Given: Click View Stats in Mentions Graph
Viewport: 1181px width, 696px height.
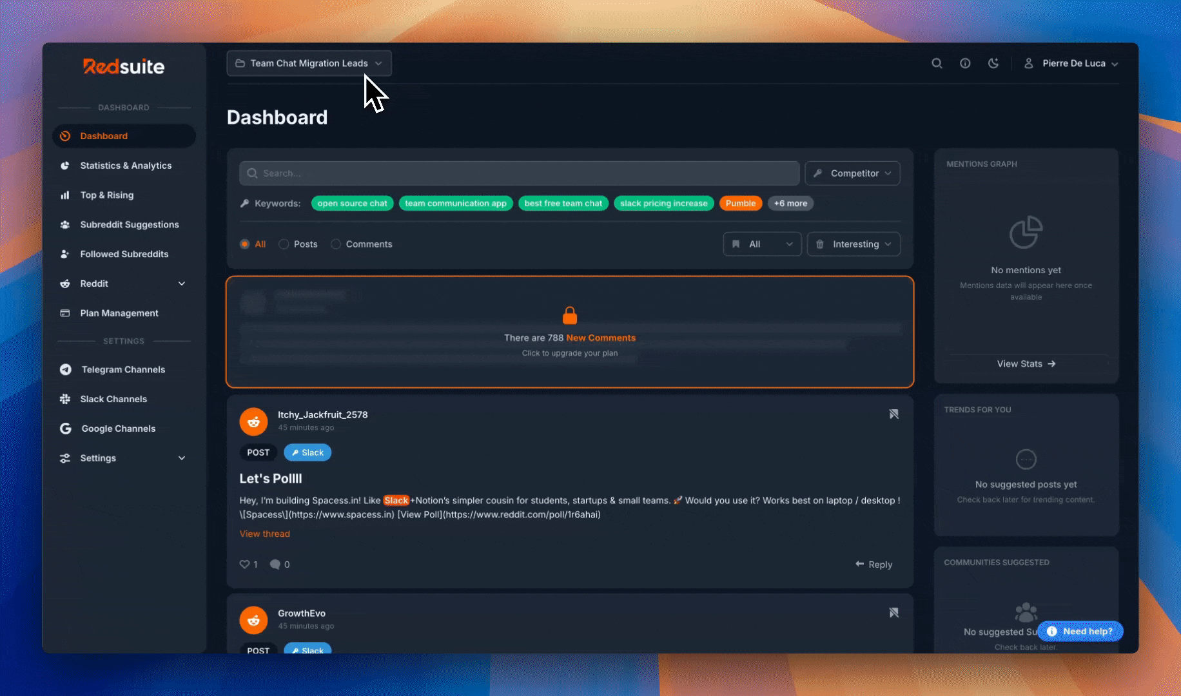Looking at the screenshot, I should tap(1026, 364).
